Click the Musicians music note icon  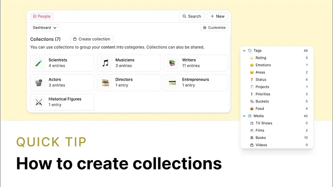point(105,63)
